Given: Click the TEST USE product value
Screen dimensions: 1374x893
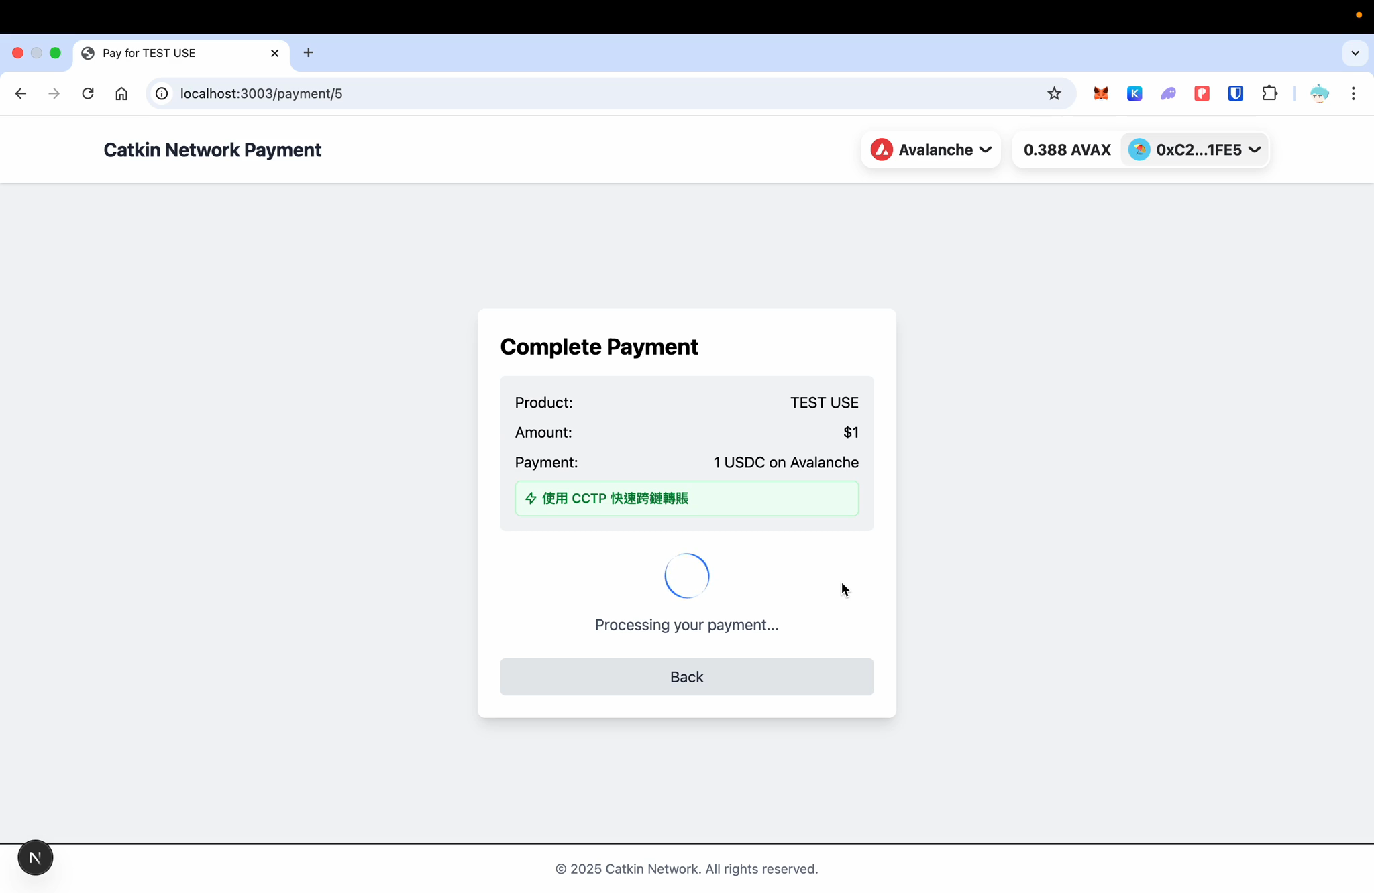Looking at the screenshot, I should coord(824,402).
